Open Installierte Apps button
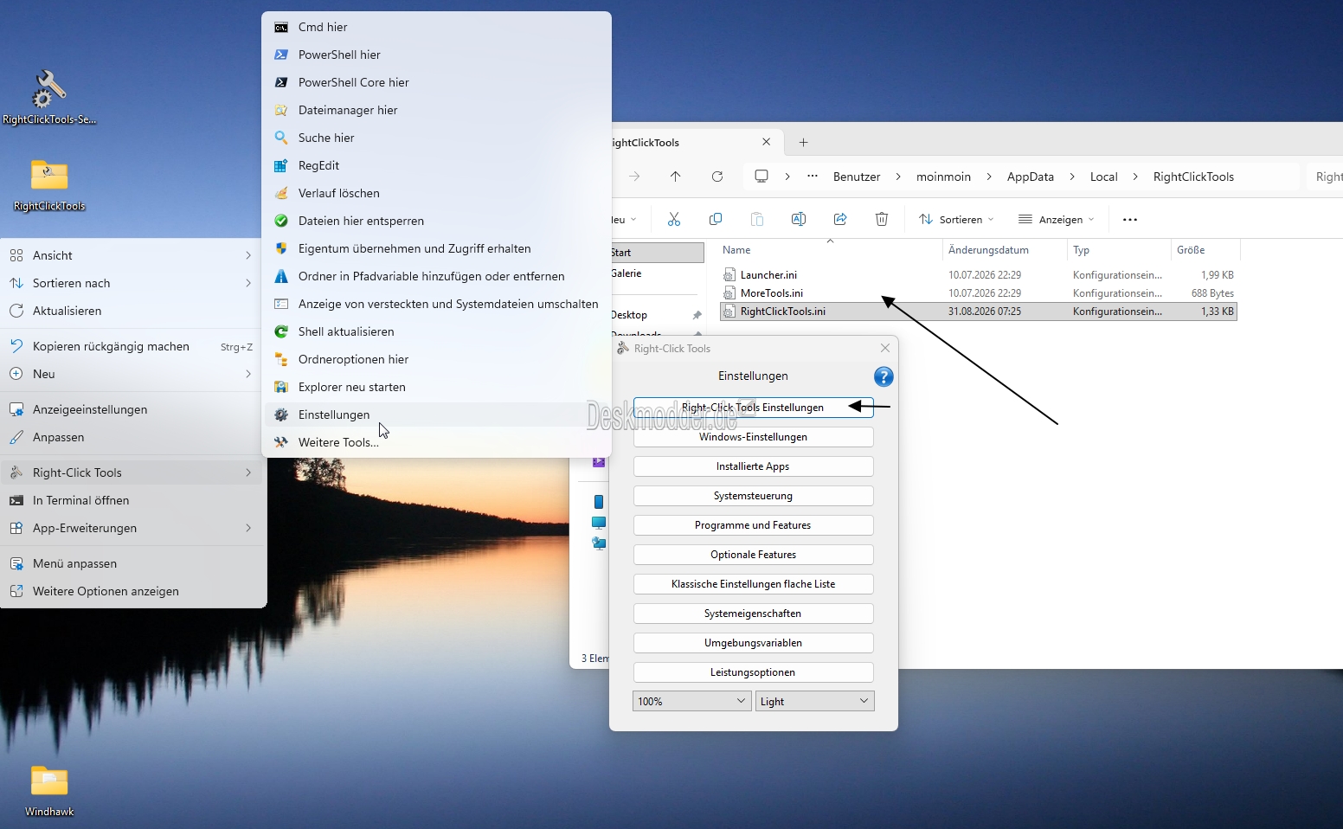 pos(753,466)
